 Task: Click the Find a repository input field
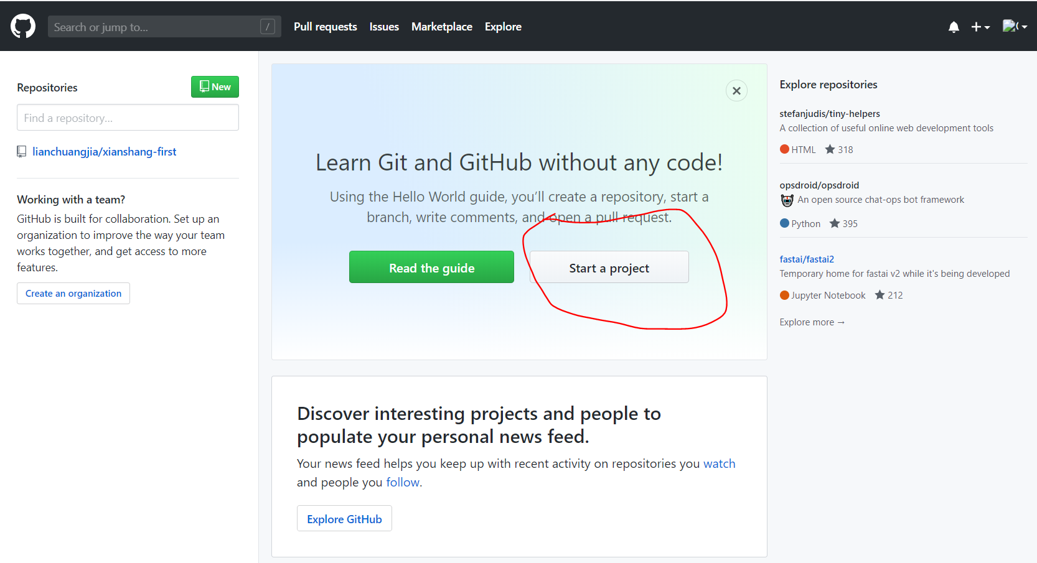tap(127, 117)
